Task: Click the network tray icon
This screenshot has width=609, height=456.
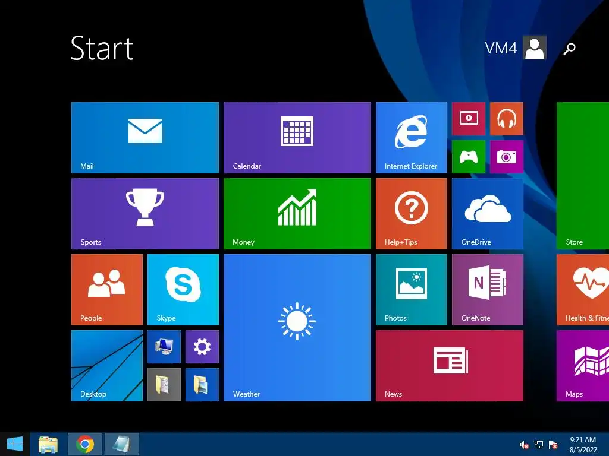Action: pos(539,445)
